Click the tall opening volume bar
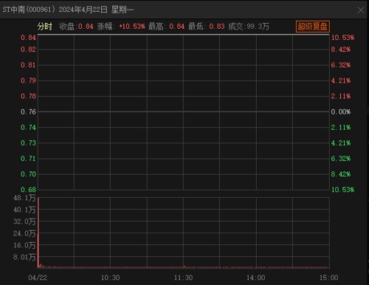This screenshot has height=285, width=369. [38, 233]
